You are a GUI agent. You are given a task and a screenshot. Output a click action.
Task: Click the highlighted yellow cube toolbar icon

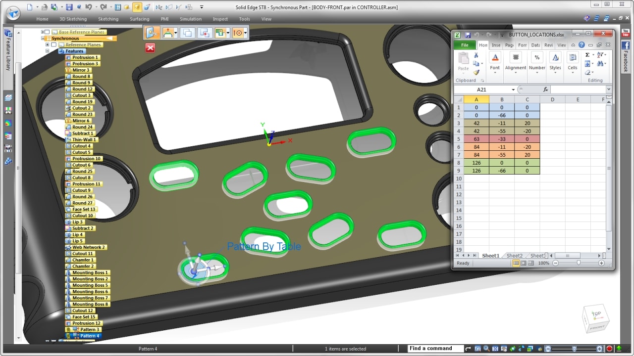click(137, 7)
